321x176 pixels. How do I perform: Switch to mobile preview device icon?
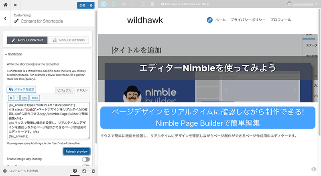click(93, 171)
